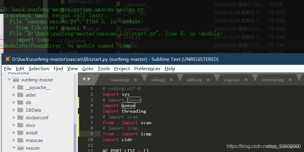Click the word 'queue' on line 4
This screenshot has width=304, height=152.
click(x=128, y=105)
